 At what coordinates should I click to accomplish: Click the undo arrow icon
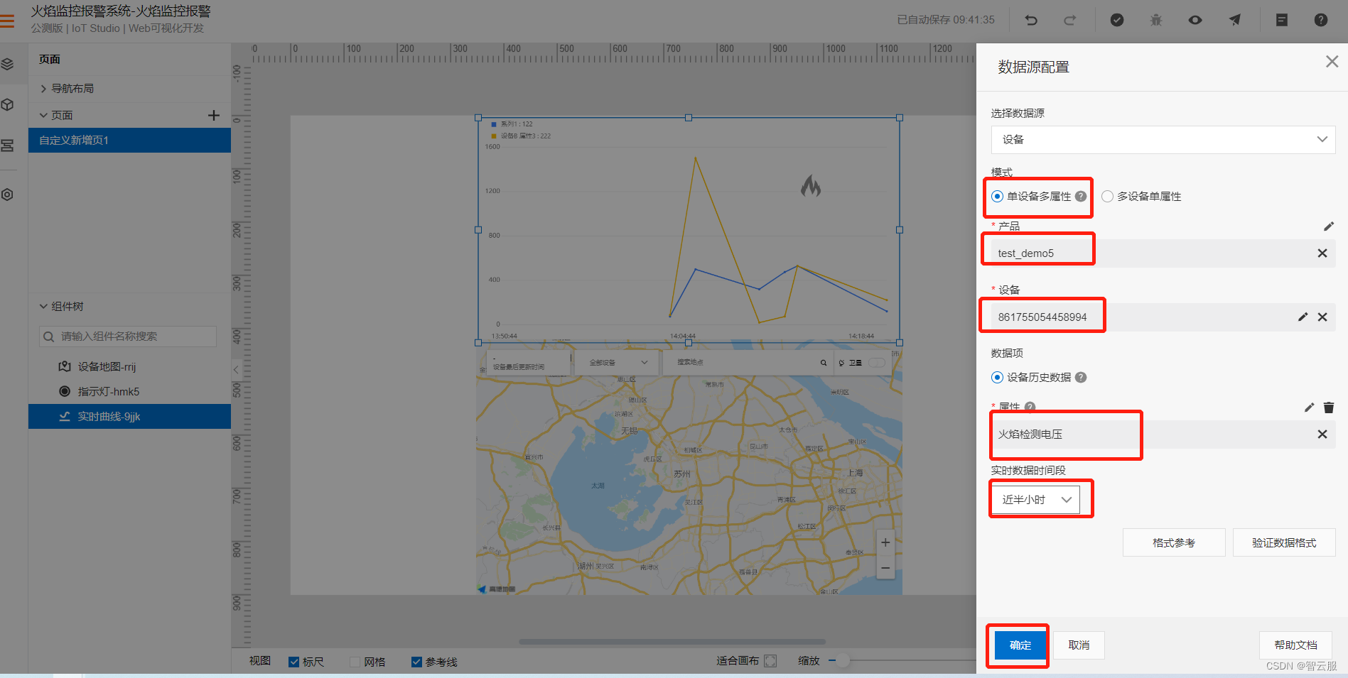coord(1031,20)
